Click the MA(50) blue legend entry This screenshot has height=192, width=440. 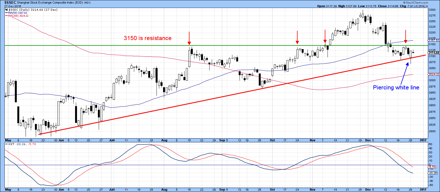point(17,13)
